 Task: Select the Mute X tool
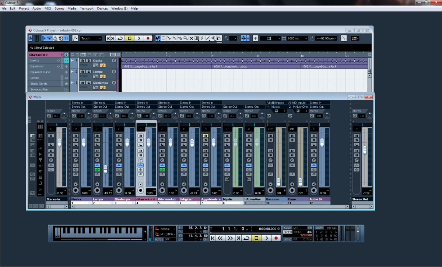[x=191, y=38]
